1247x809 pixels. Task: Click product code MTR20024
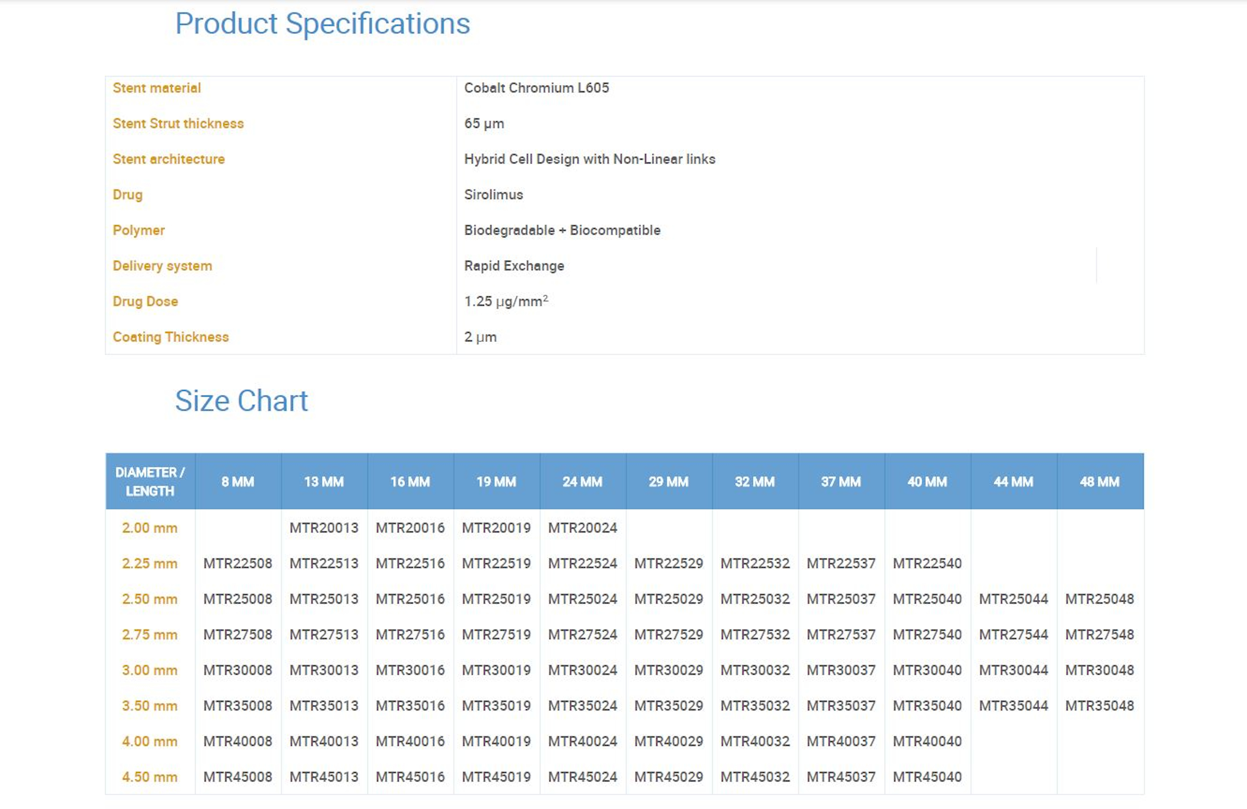(583, 528)
